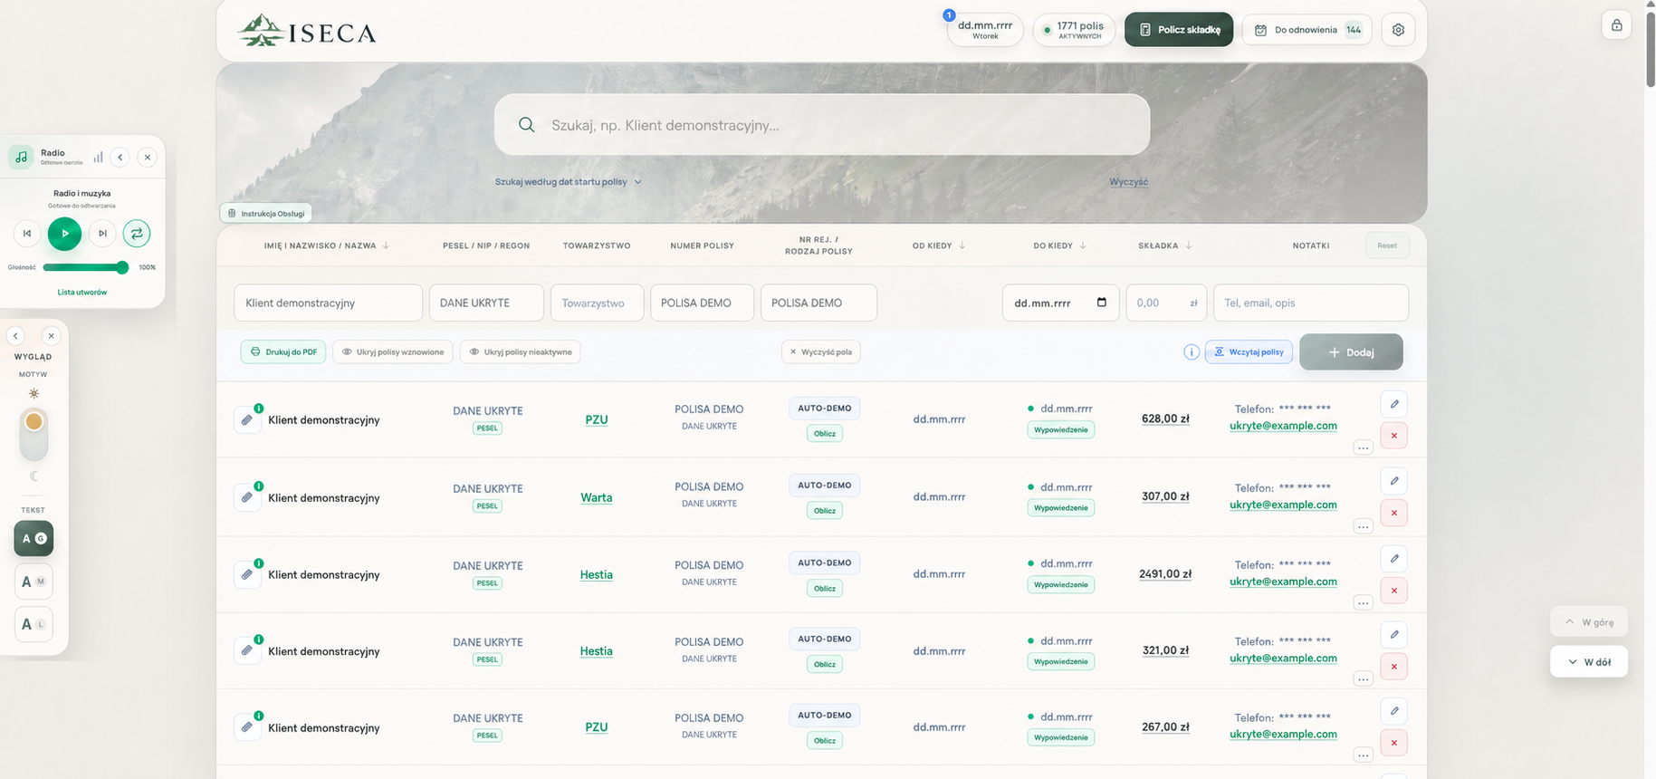
Task: Sort by Imię i nazwisko column arrow
Action: click(x=386, y=245)
